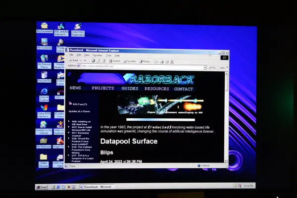The height and width of the screenshot is (198, 297).
Task: Open the Messenger person icon
Action: [172, 62]
